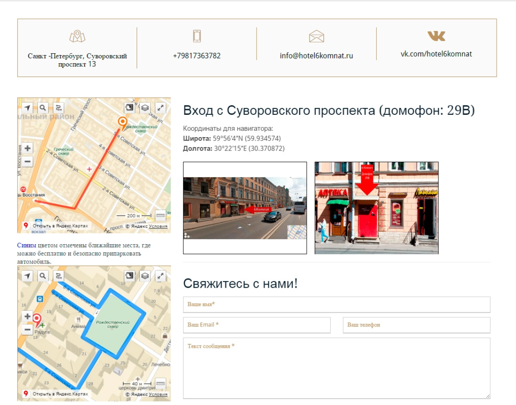This screenshot has width=516, height=405.
Task: Click the VK logo icon
Action: click(436, 36)
